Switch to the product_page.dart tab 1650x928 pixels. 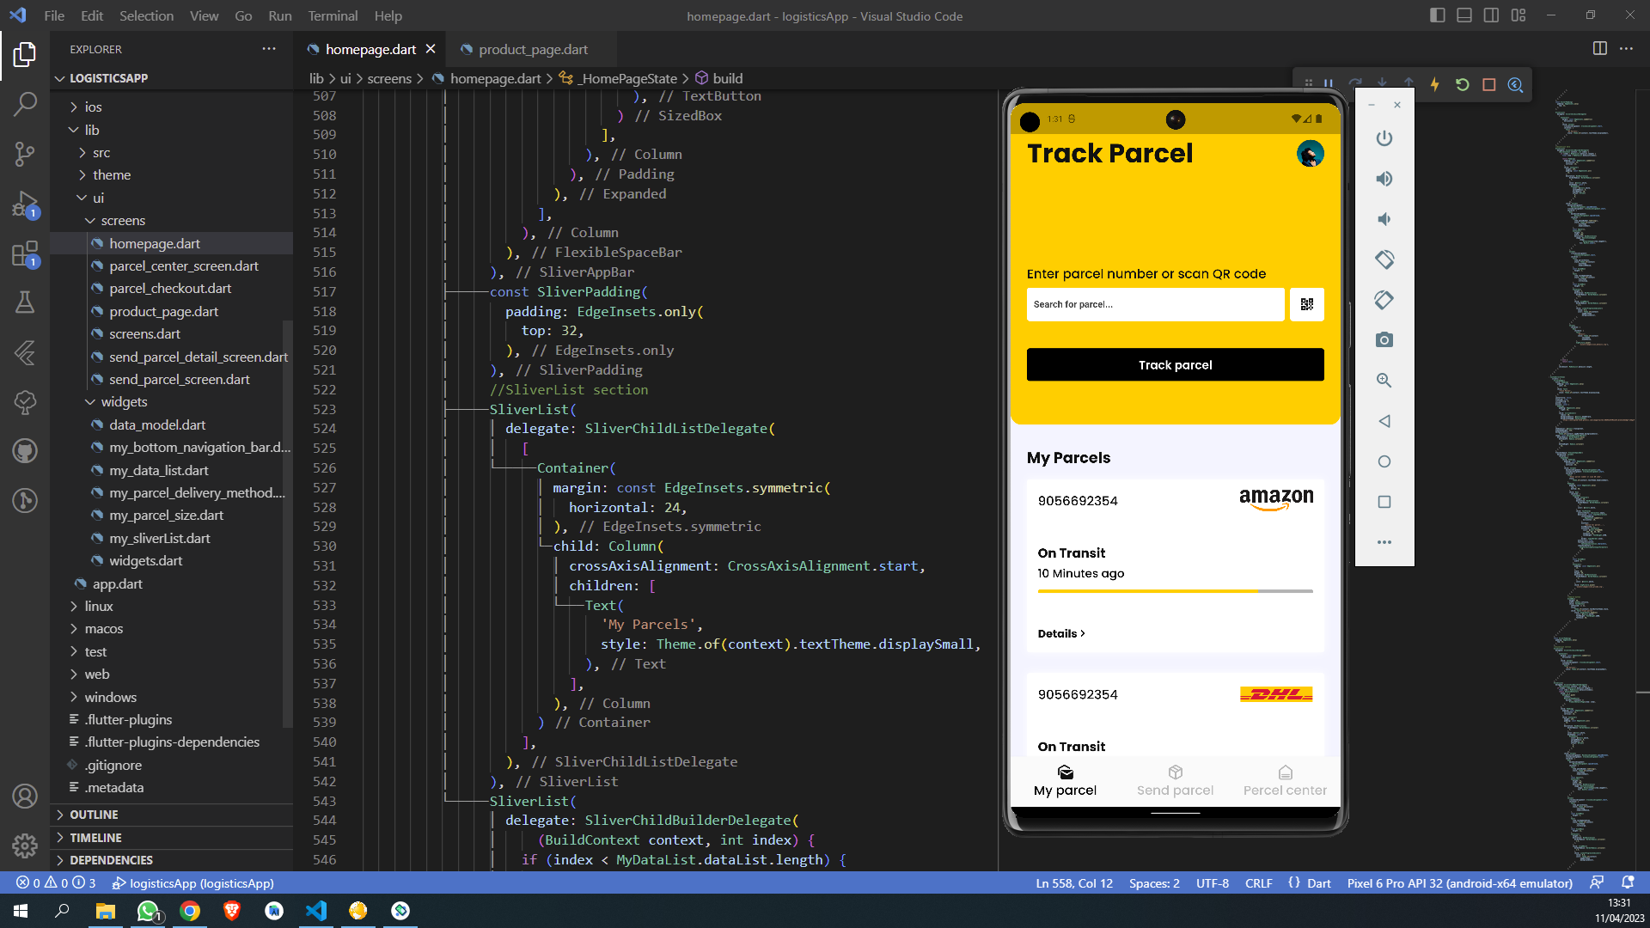point(533,49)
